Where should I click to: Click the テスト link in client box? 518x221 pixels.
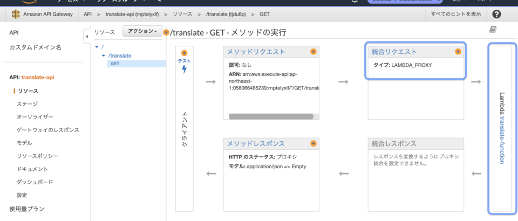click(185, 61)
